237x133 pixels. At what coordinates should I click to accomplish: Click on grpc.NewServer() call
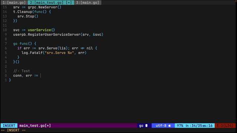pos(44,7)
